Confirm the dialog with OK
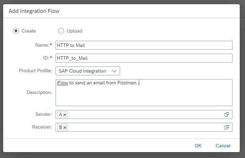The width and height of the screenshot is (245, 158). (198, 146)
